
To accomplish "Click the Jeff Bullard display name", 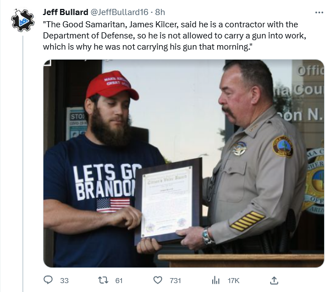I will 65,12.
